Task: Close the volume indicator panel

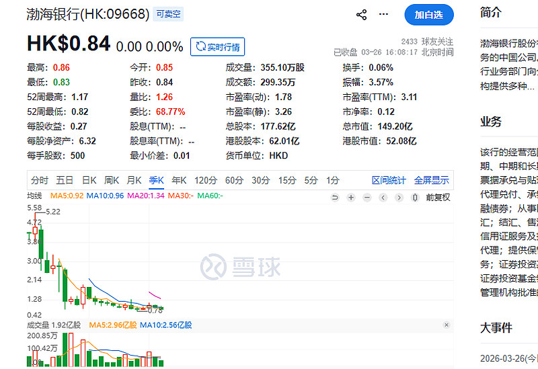Action: [447, 325]
